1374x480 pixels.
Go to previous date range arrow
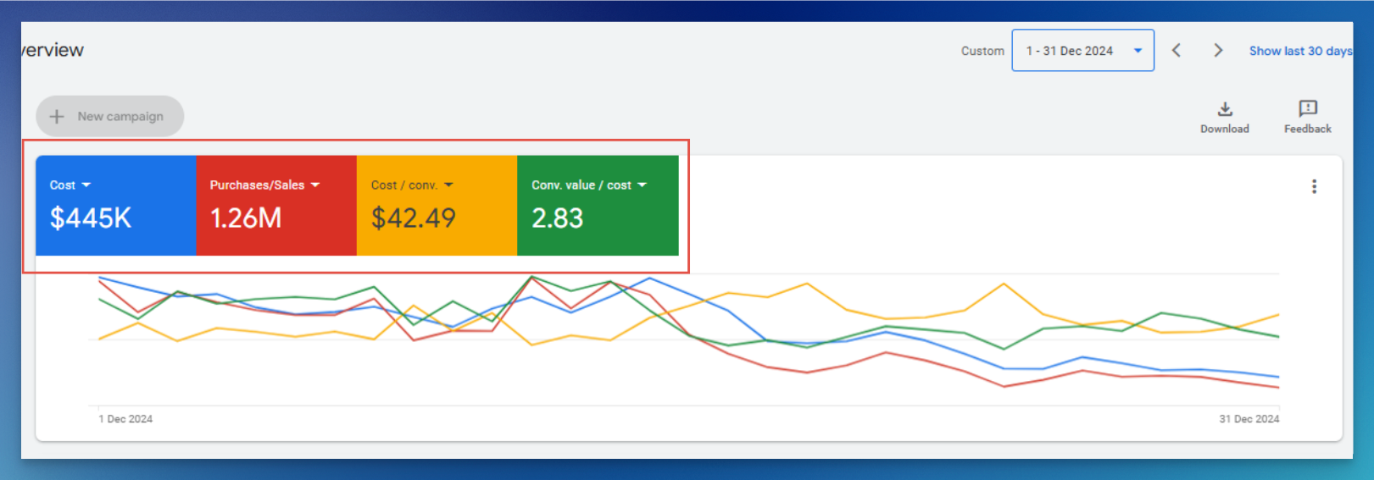click(1177, 51)
